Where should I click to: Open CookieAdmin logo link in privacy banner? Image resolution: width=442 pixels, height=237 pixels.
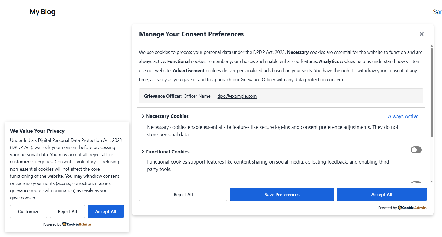coord(77,224)
